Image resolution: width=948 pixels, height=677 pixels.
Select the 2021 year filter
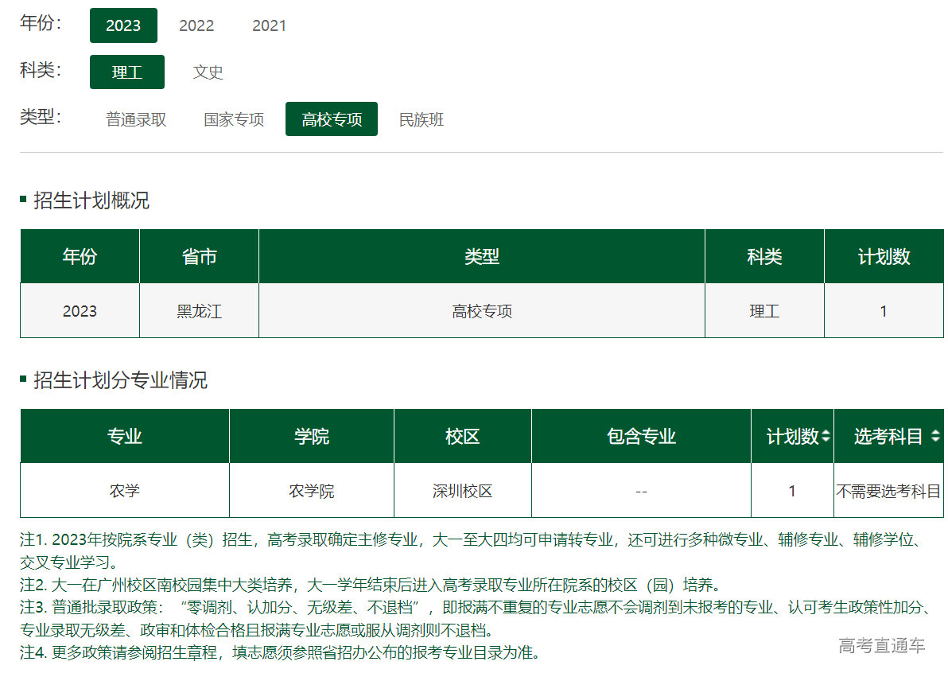(x=270, y=25)
